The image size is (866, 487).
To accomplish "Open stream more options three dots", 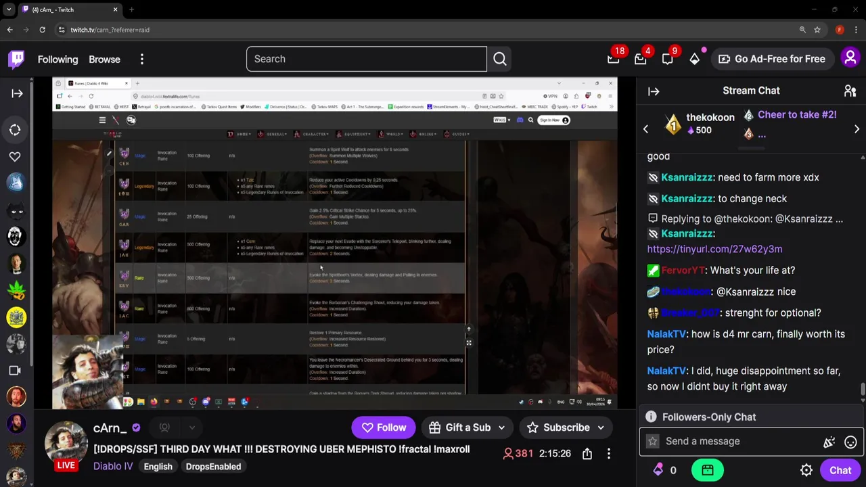I will tap(609, 454).
